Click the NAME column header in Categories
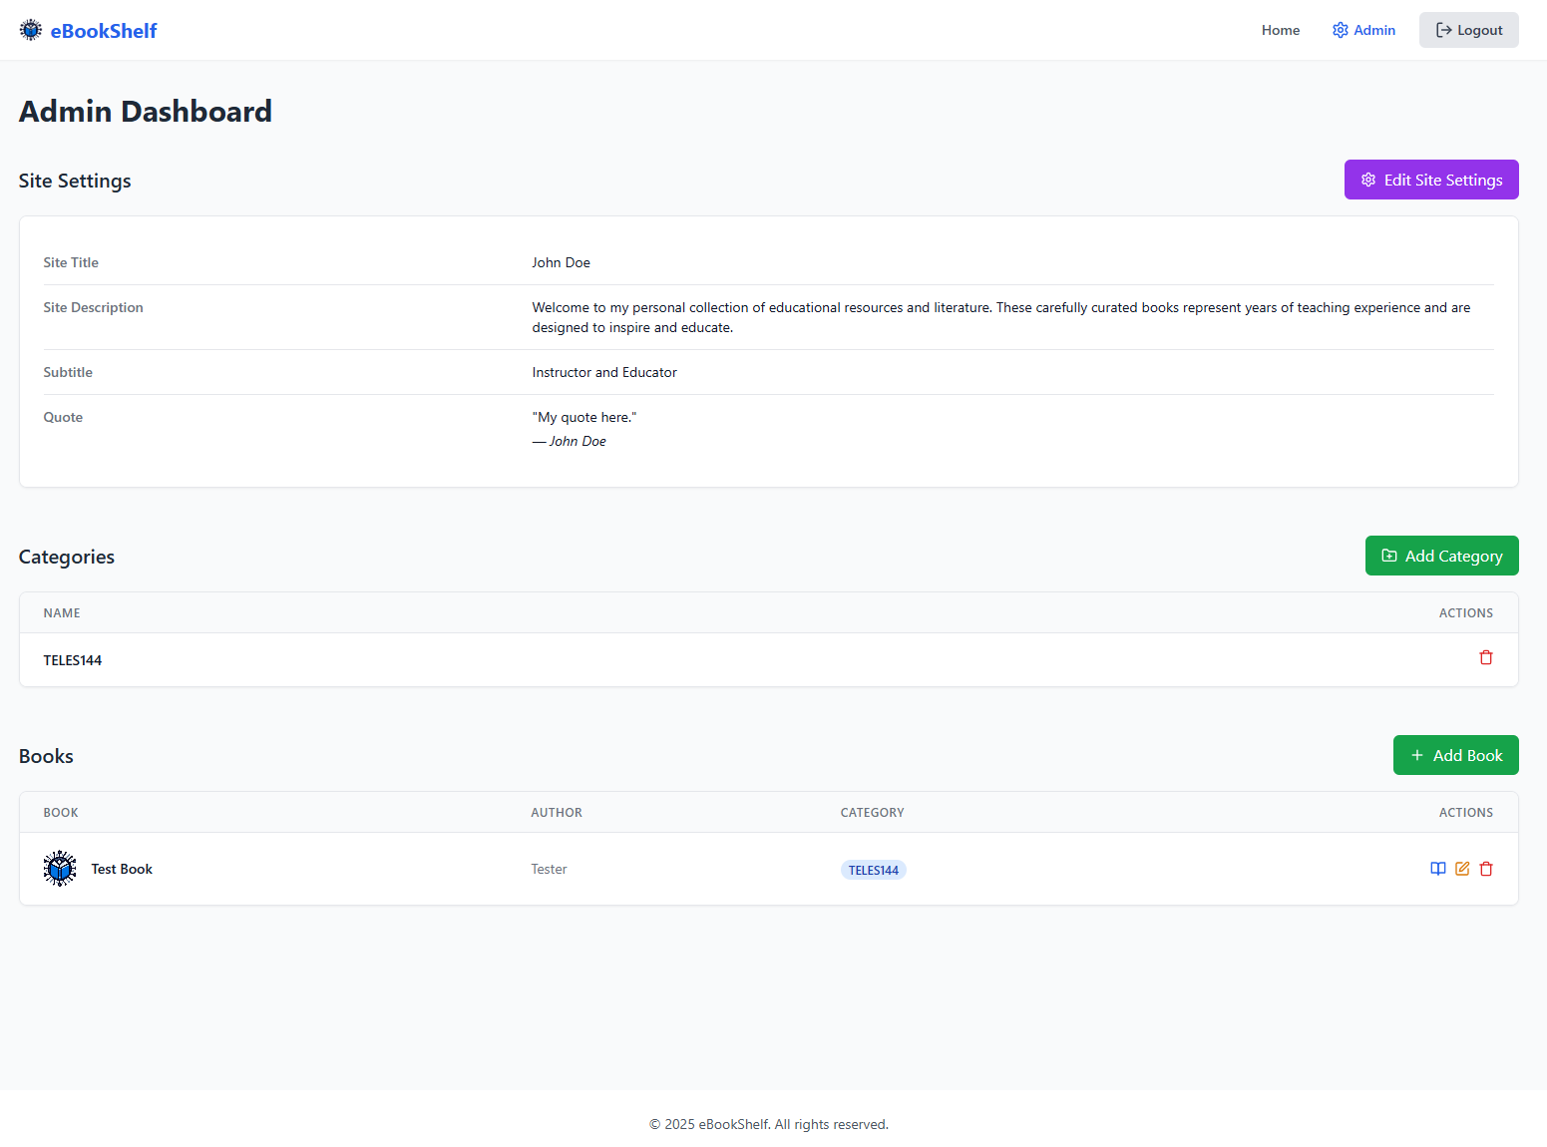Screen dimensions: 1547x1147 62,613
